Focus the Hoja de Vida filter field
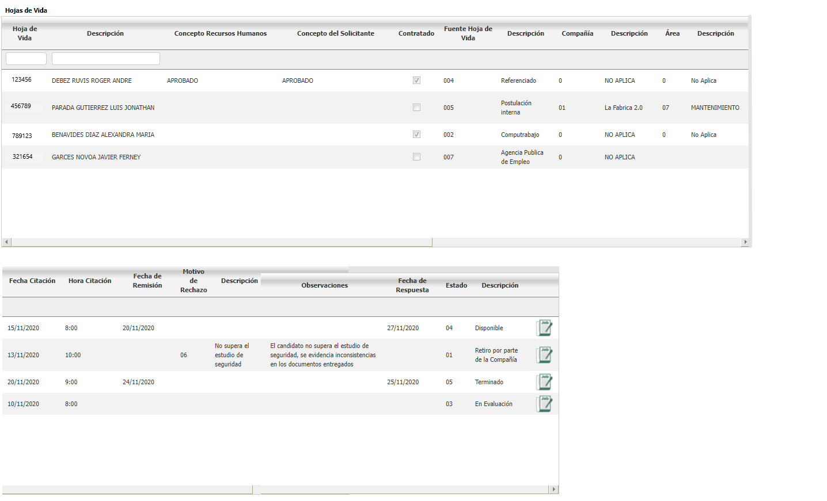The height and width of the screenshot is (501, 827). (x=26, y=59)
